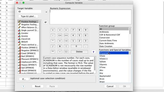Select Positive Feelings variable in list
164x92 pixels.
(x=28, y=21)
